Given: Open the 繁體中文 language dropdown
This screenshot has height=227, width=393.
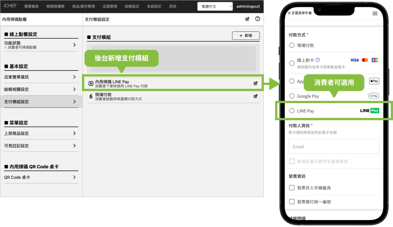Looking at the screenshot, I should pos(215,7).
